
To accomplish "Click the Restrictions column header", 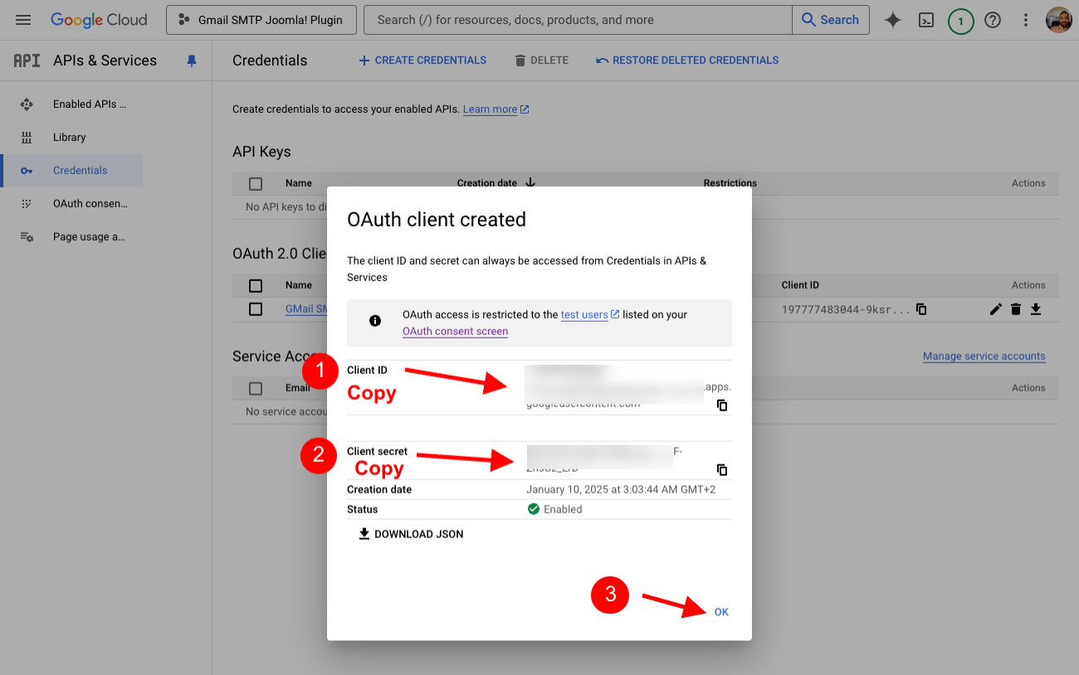I will click(730, 183).
